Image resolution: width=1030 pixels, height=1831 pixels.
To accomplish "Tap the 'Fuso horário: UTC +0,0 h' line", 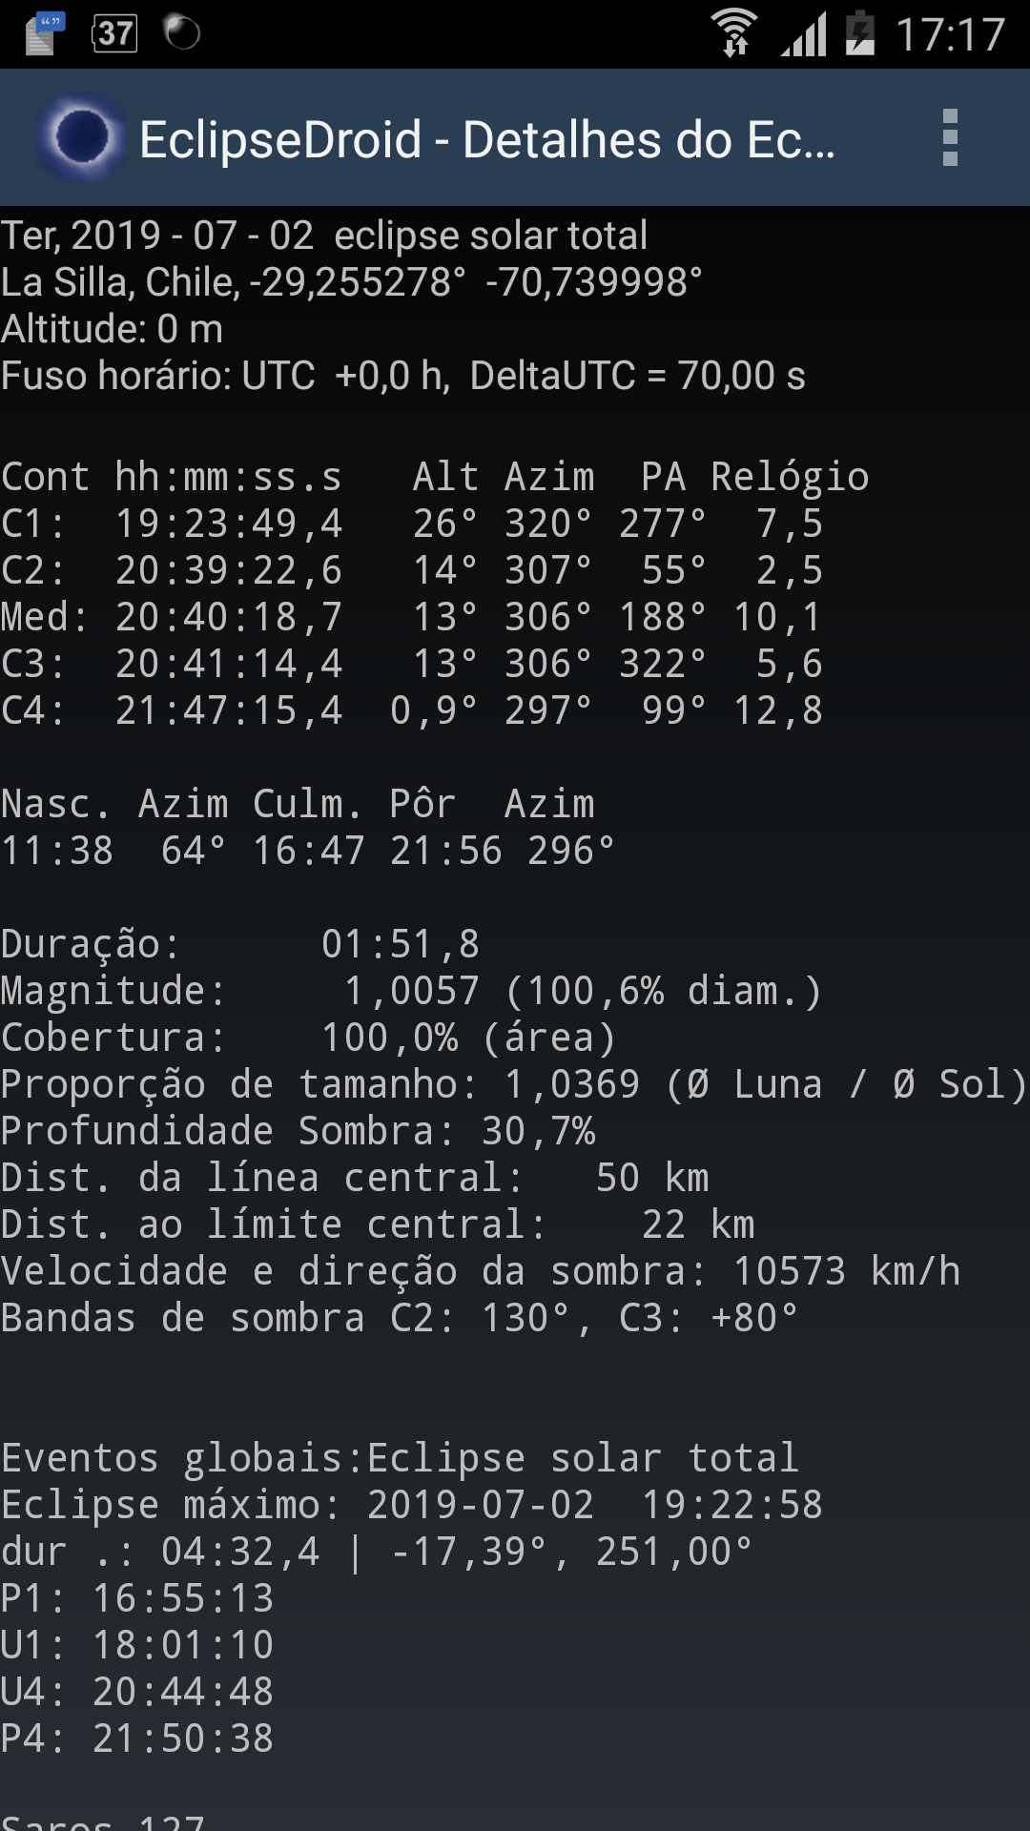I will point(403,376).
